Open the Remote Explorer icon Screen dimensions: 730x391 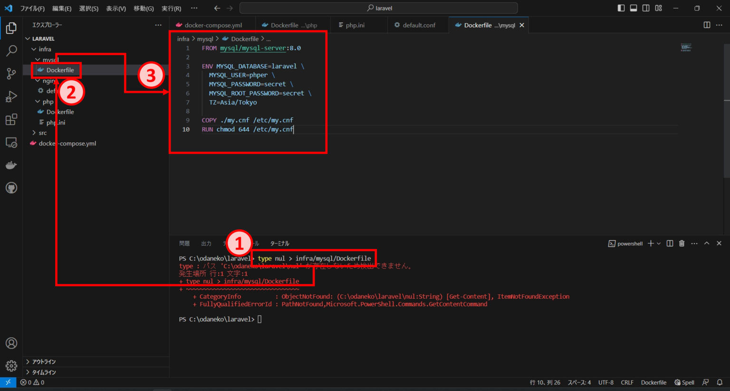[11, 142]
